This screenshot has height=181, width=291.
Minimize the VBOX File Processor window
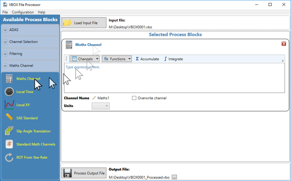[257, 5]
